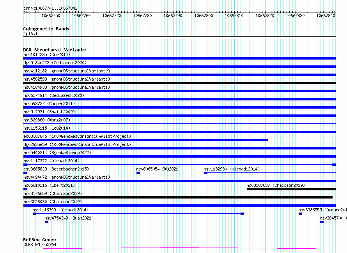
Task: Click ruler position 10667750
Action: [51, 16]
